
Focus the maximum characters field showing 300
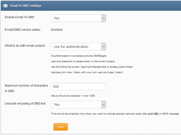coord(78,87)
